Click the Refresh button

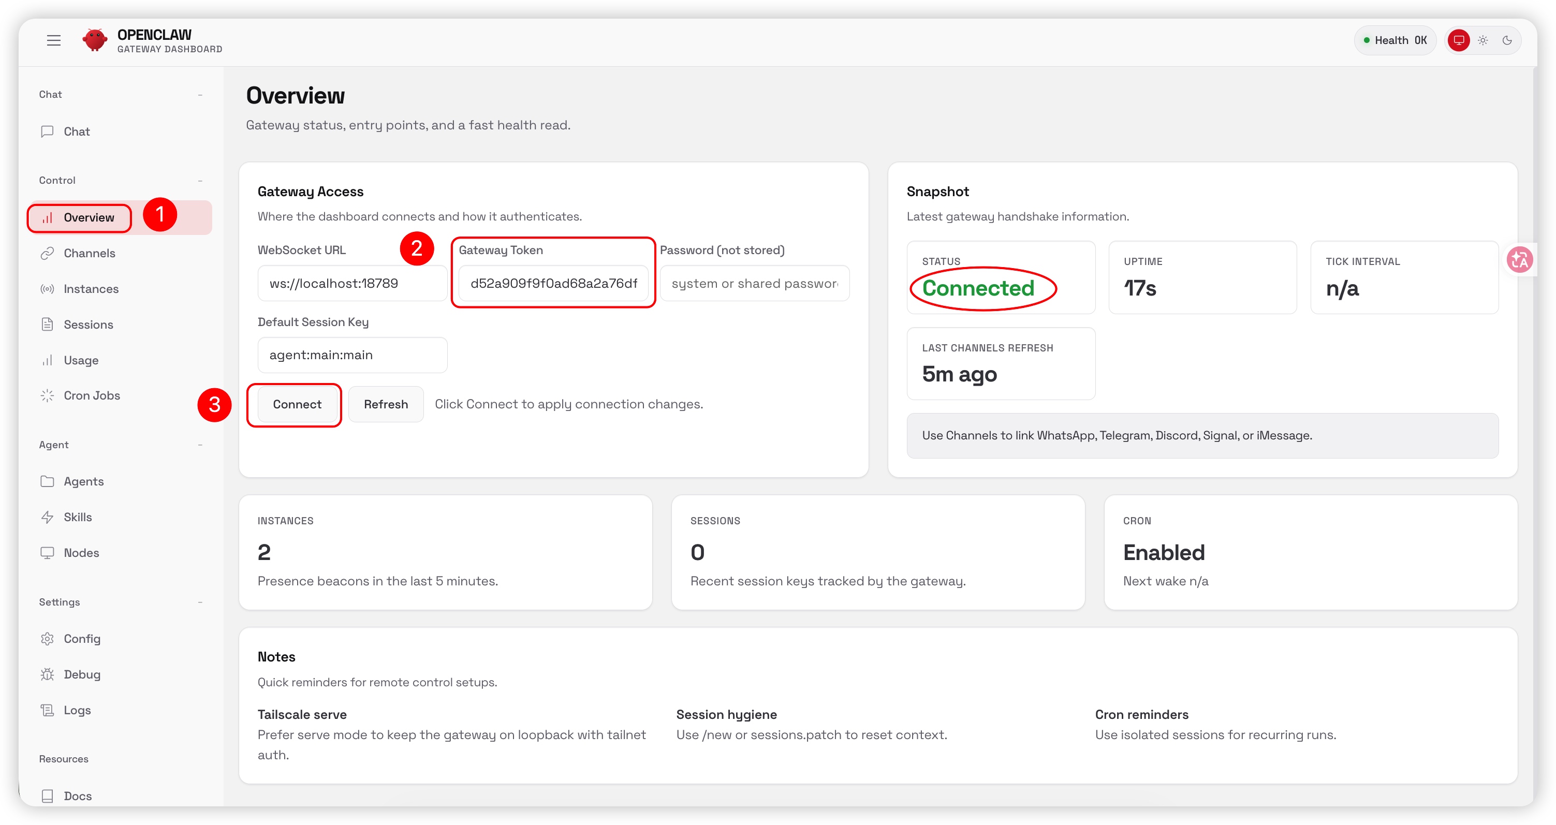point(385,404)
